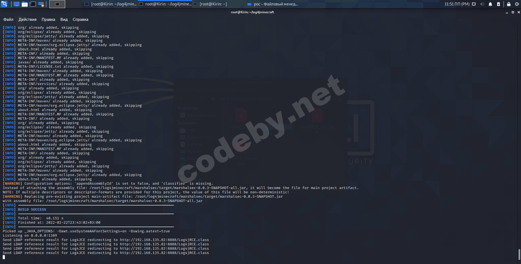Screen dimensions: 521x264
Task: Click 'META-INF/services/ already added' line
Action: coord(56,84)
